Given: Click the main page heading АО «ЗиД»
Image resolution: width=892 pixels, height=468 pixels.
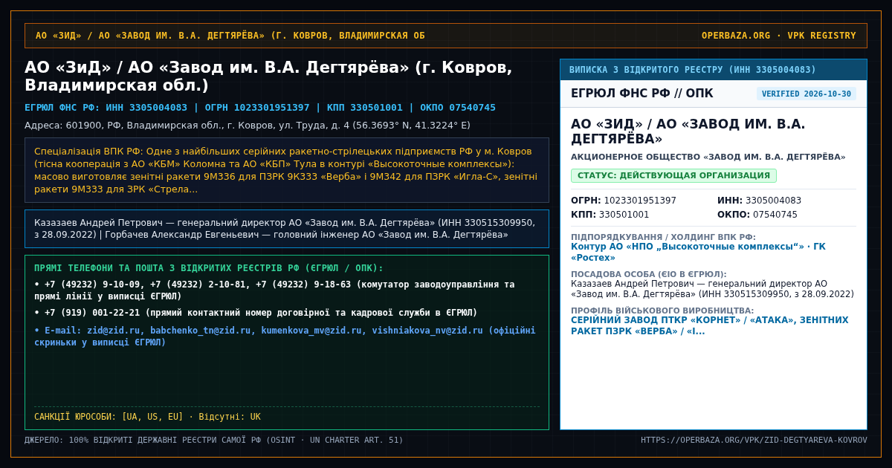Looking at the screenshot, I should coord(268,76).
